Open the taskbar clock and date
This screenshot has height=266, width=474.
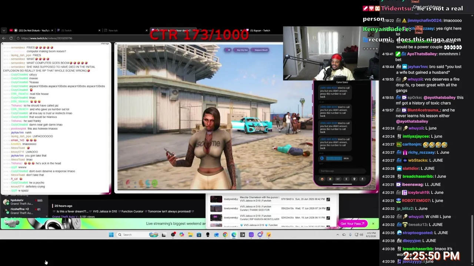tap(371, 235)
